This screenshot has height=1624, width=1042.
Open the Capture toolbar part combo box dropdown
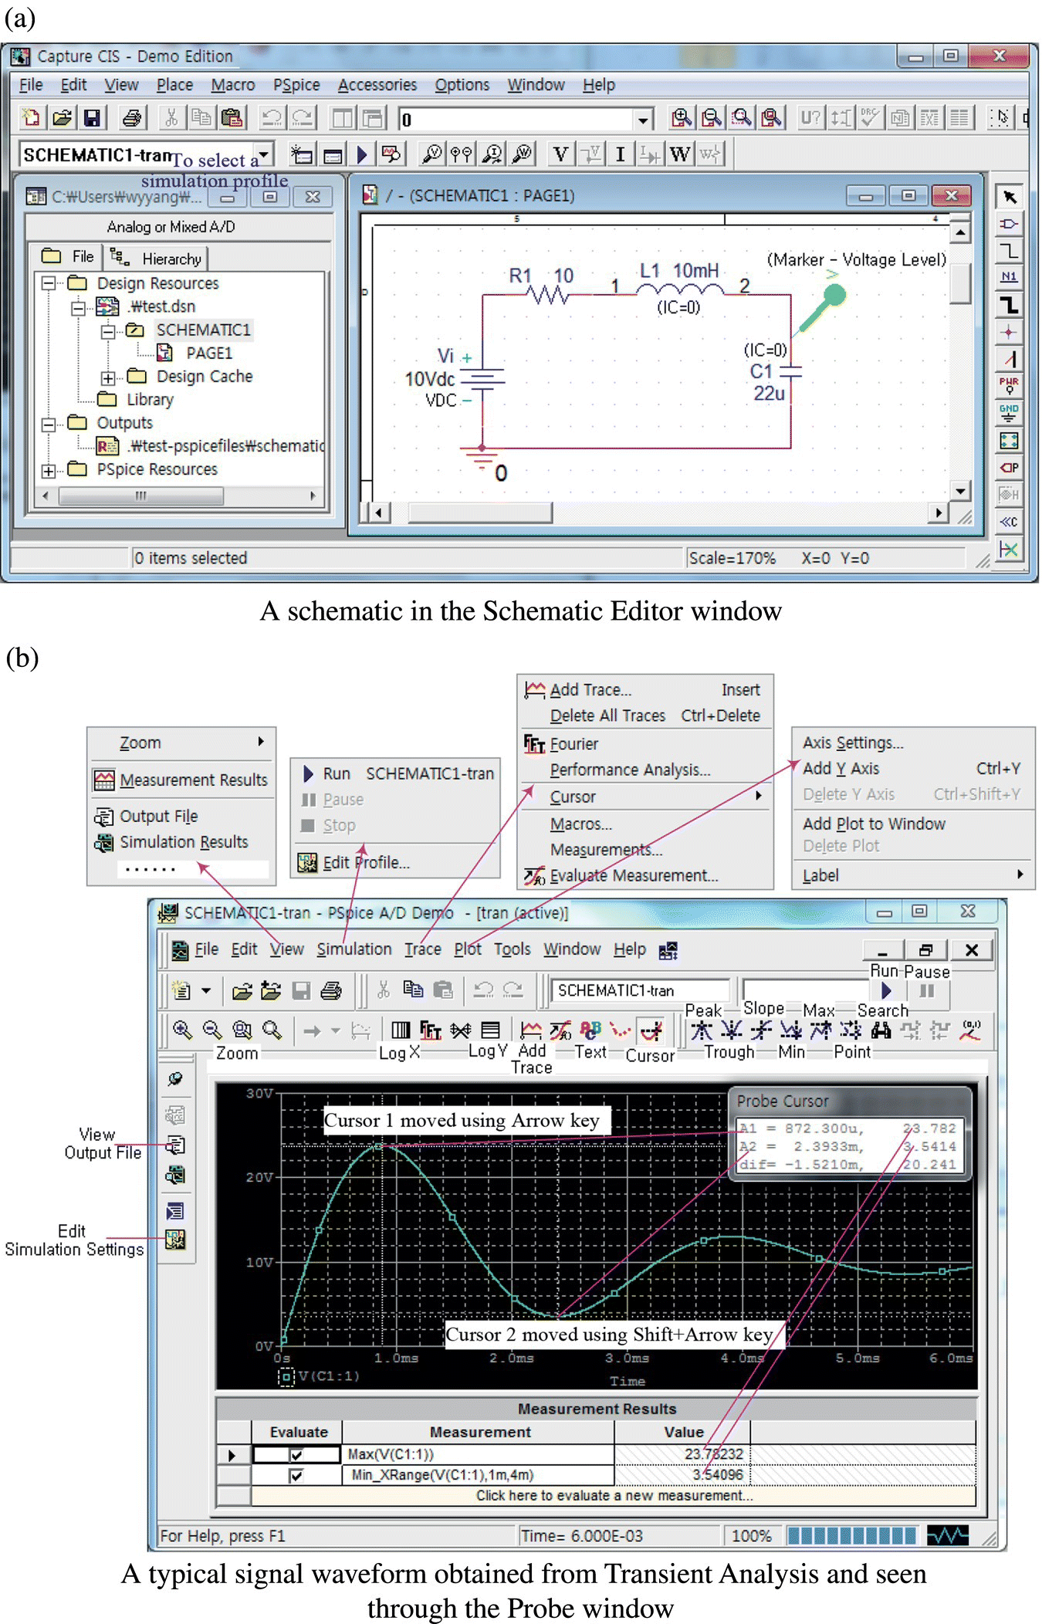(643, 119)
